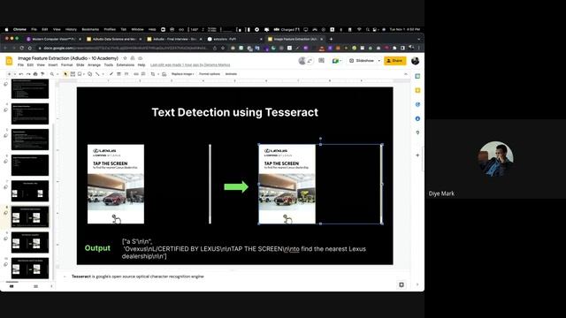This screenshot has height=318, width=566.
Task: Click the Redo icon in the toolbar
Action: 28,74
